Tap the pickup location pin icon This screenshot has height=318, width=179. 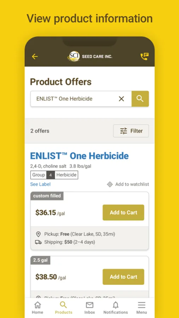point(38,235)
